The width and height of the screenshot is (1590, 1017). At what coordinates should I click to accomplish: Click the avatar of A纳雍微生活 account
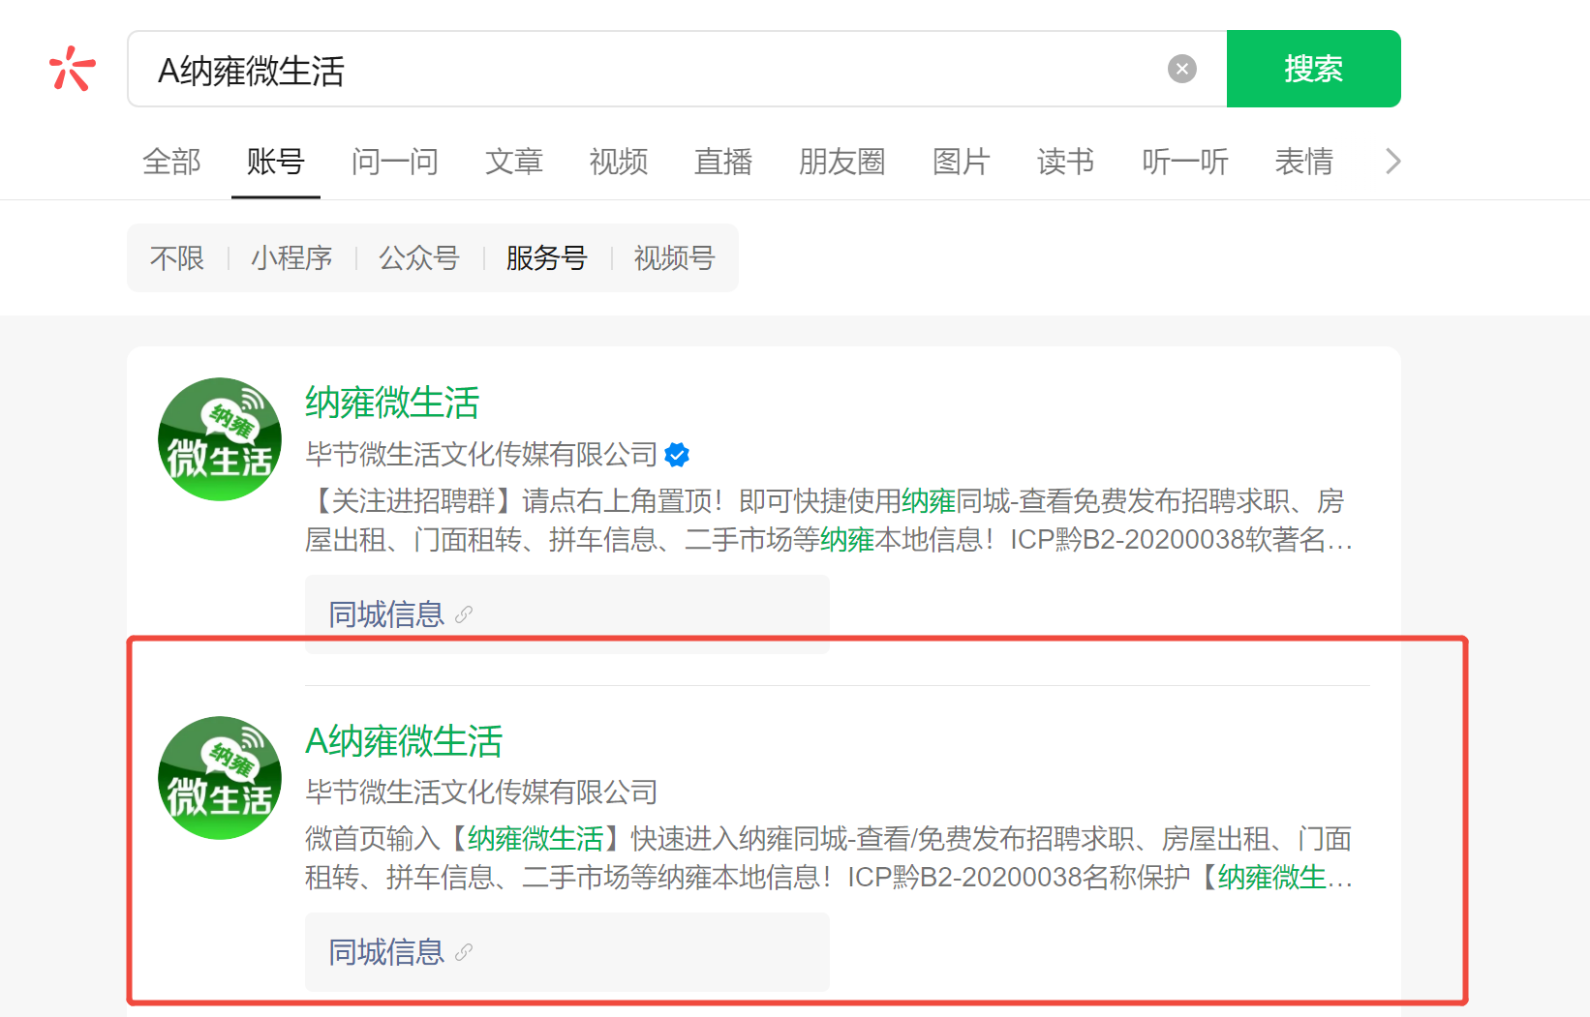click(220, 778)
